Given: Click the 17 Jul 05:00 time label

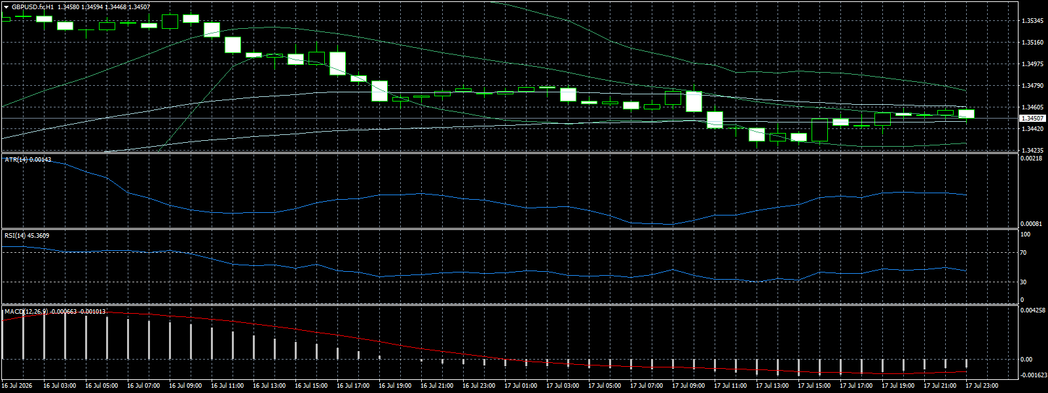Looking at the screenshot, I should point(605,386).
